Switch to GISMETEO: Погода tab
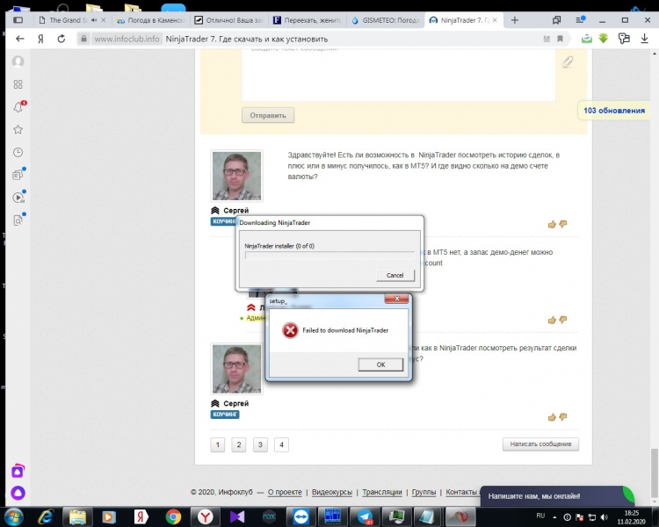The width and height of the screenshot is (659, 527). (386, 19)
